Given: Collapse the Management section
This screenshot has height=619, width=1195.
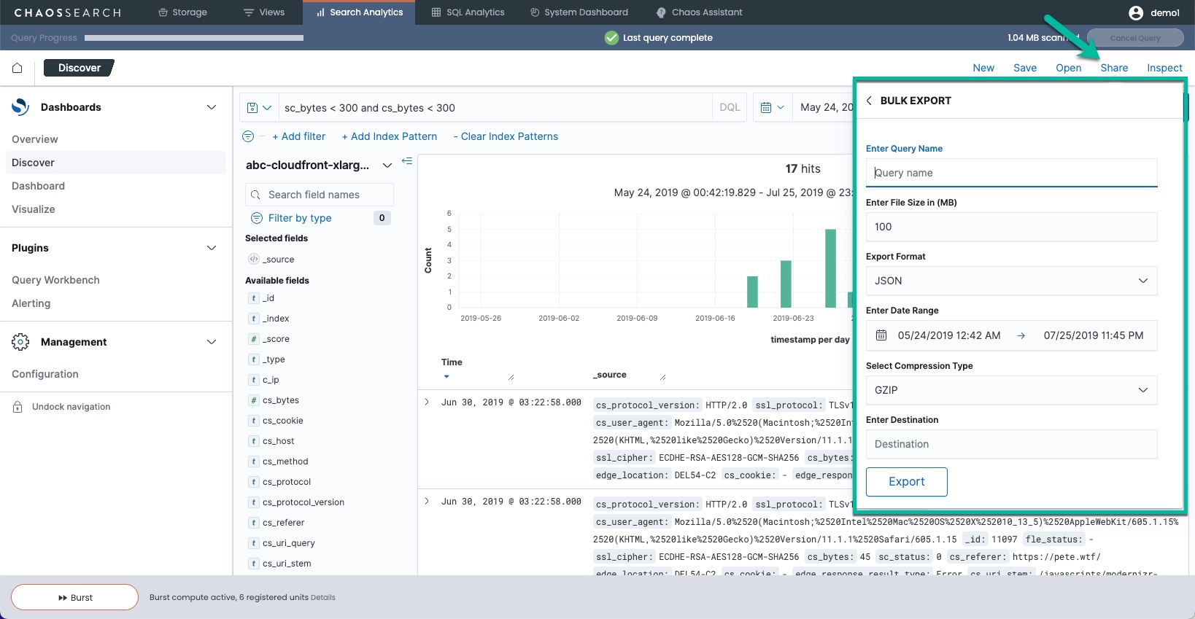Looking at the screenshot, I should [x=212, y=342].
